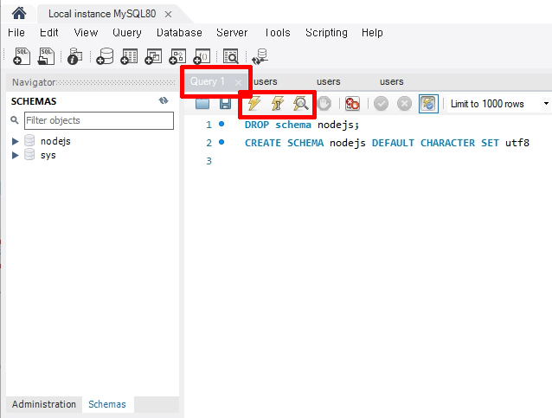This screenshot has height=418, width=552.
Task: Click the CREATE SCHEMA nodejs statement line
Action: tap(387, 143)
